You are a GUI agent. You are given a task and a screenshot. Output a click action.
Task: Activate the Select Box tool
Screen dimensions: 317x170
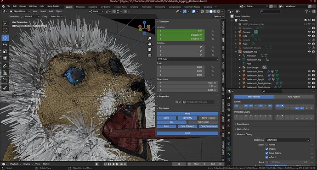pos(5,23)
